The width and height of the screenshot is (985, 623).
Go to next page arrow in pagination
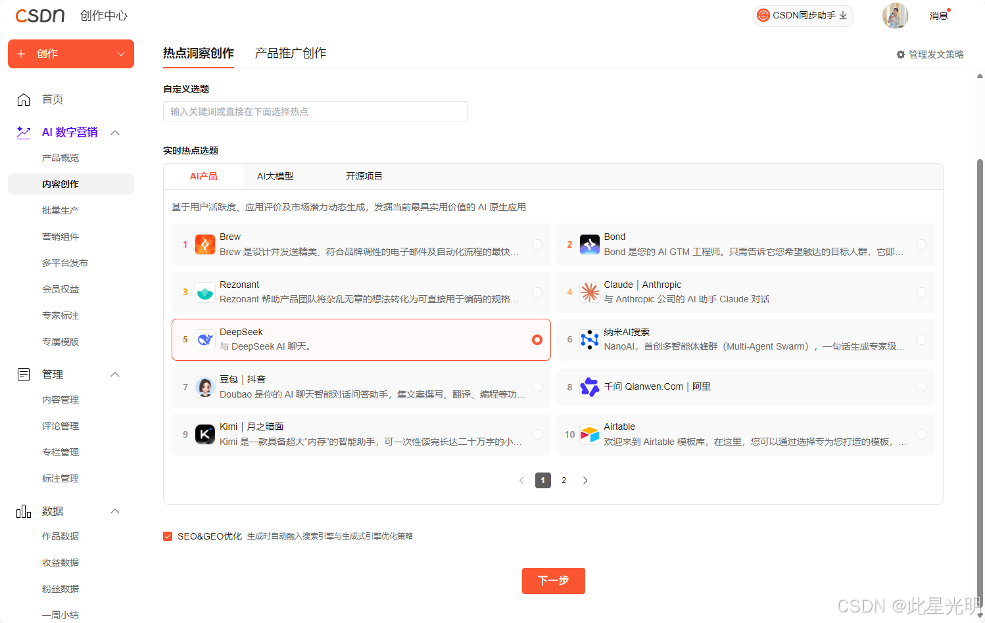(x=585, y=480)
